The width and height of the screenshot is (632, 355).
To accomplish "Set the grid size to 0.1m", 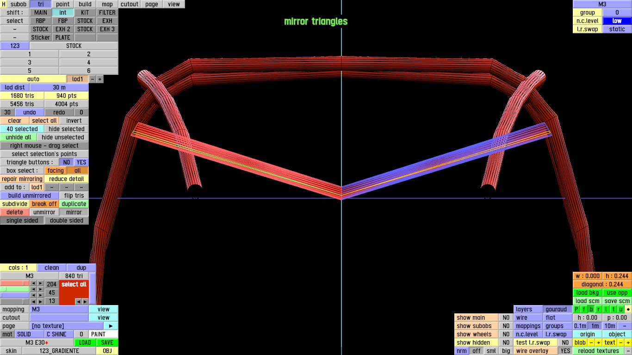I will point(580,326).
